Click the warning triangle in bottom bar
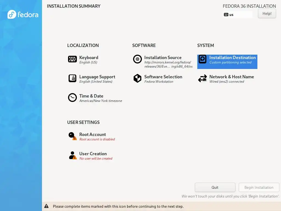The width and height of the screenshot is (281, 211). click(46, 206)
